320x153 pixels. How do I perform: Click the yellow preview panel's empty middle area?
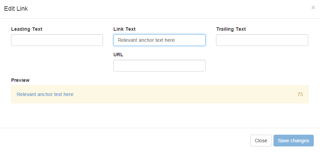[x=184, y=94]
